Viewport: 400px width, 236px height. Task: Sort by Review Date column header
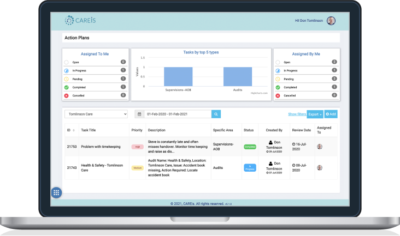tap(302, 130)
